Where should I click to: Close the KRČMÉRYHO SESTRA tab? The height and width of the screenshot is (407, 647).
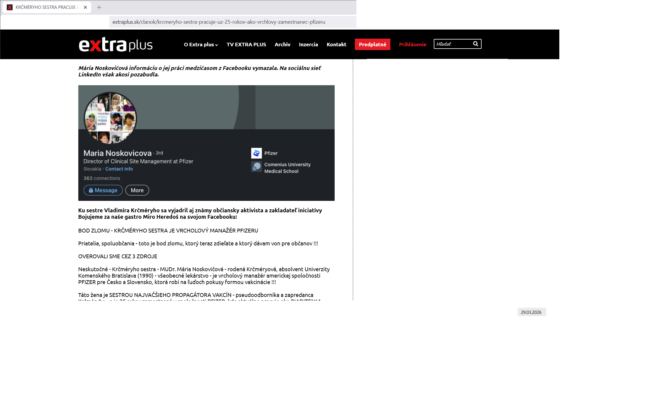coord(85,7)
